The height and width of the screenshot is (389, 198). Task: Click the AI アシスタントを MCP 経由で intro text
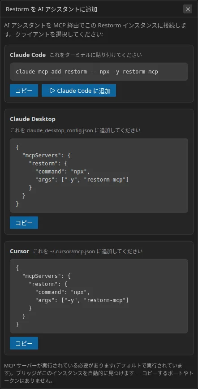pyautogui.click(x=95, y=30)
